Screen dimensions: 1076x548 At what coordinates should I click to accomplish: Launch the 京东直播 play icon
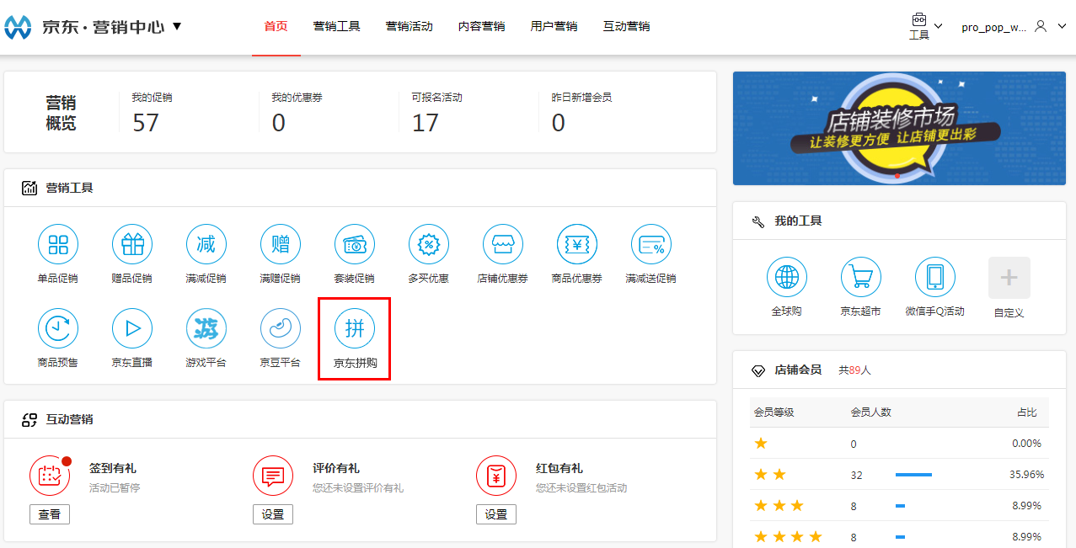132,329
